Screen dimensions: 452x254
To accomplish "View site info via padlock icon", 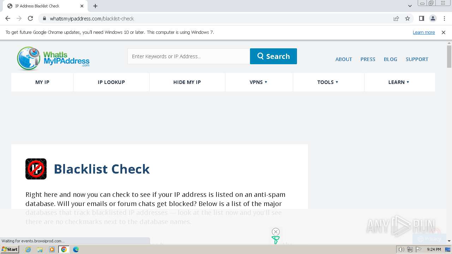I will [x=44, y=19].
